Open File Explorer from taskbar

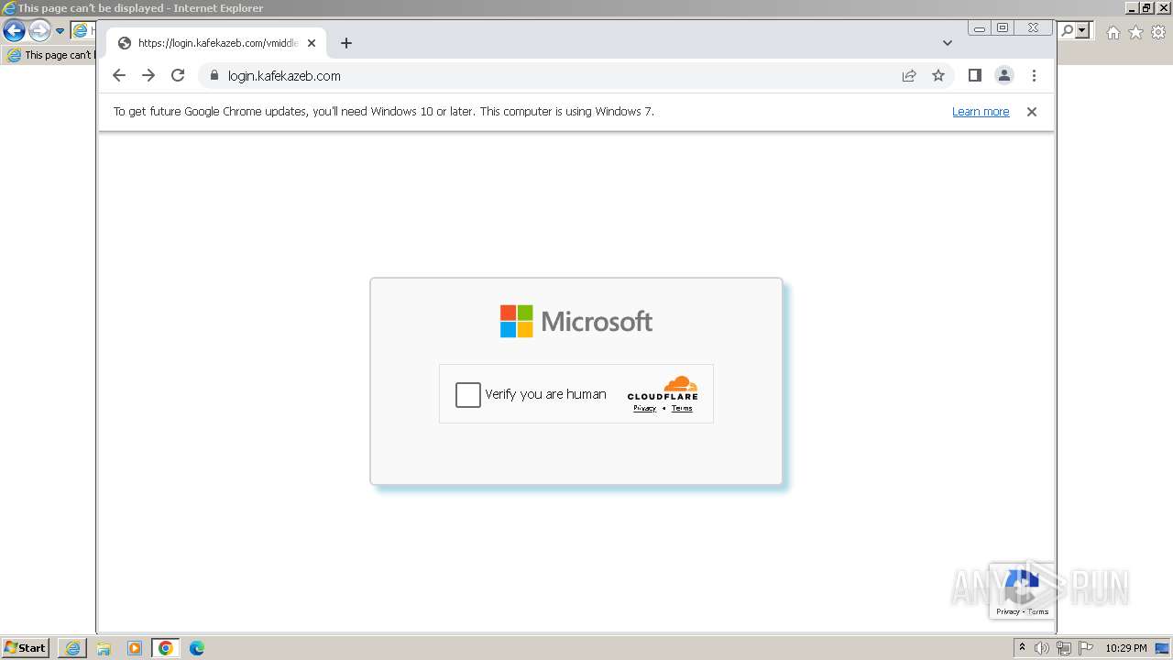click(x=104, y=648)
